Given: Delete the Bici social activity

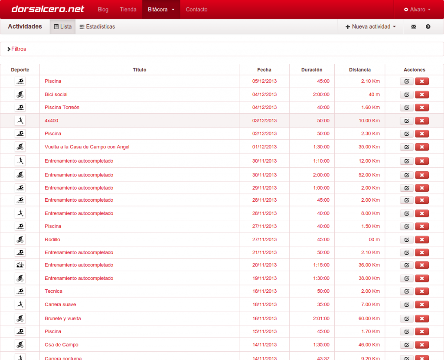Looking at the screenshot, I should click(x=421, y=95).
